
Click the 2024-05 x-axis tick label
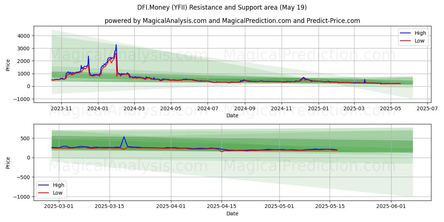(x=171, y=109)
